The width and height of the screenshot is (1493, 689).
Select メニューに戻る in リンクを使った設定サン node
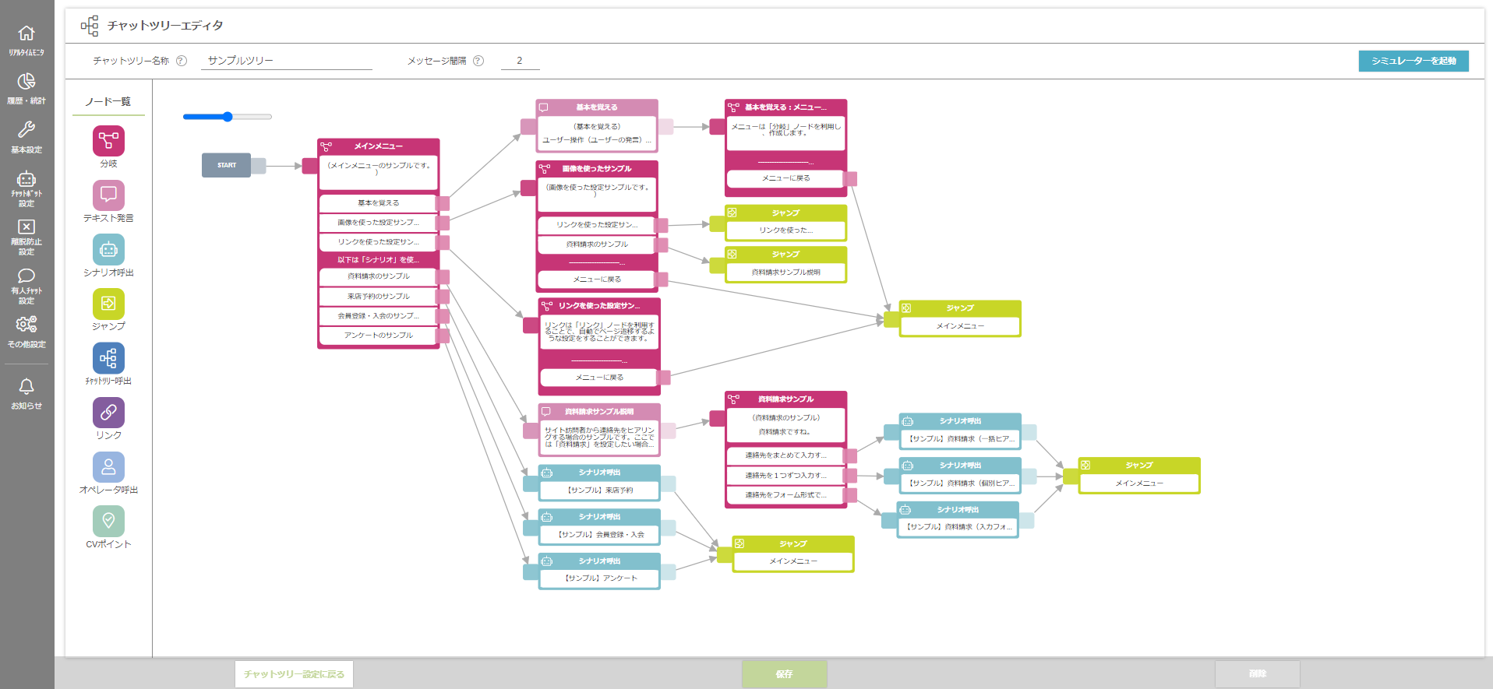[x=599, y=378]
